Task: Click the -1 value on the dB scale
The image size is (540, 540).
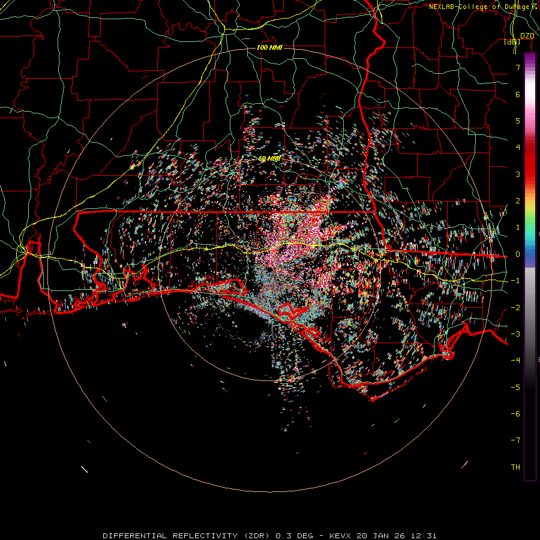Action: [x=515, y=281]
